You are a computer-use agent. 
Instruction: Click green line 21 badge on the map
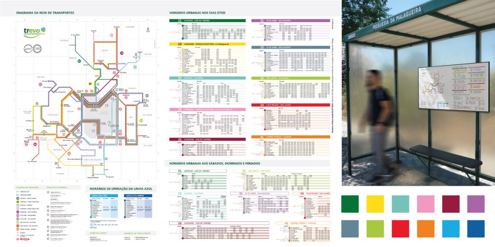tap(80, 61)
